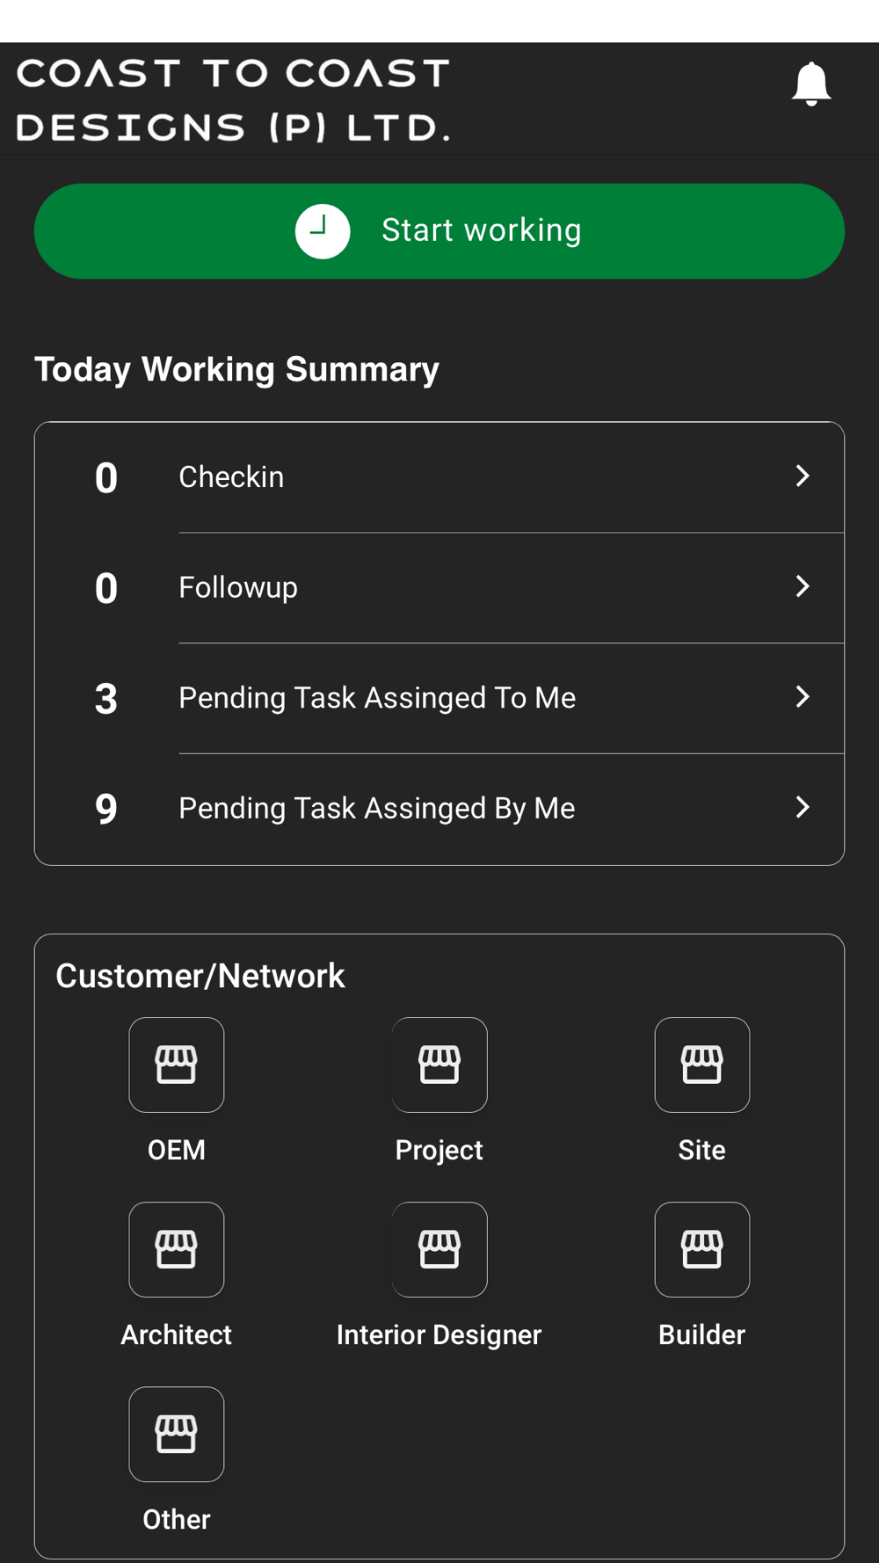The width and height of the screenshot is (879, 1563).
Task: Expand the Checkin row chevron
Action: (802, 476)
